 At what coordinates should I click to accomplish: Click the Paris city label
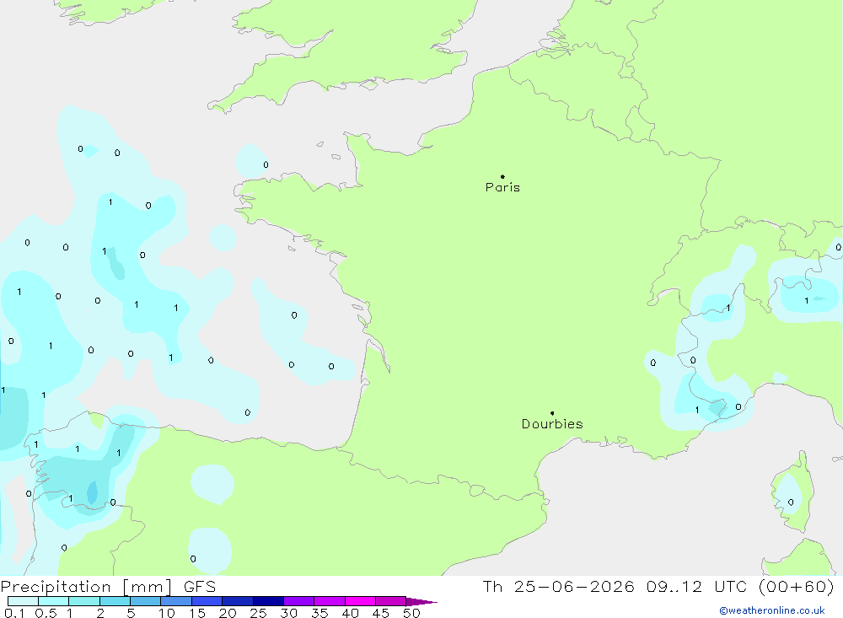tap(502, 187)
